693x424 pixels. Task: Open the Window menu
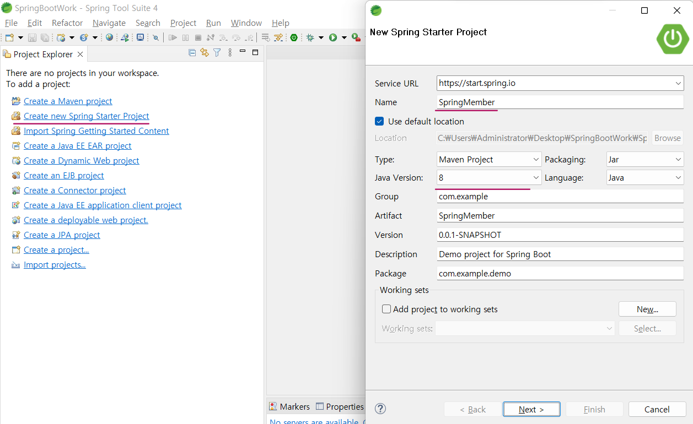(x=246, y=23)
